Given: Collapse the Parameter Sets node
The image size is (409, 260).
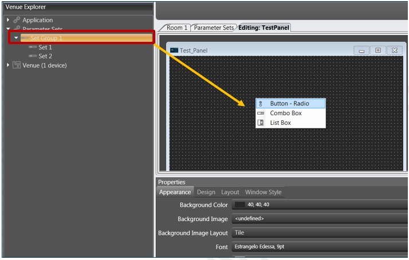Looking at the screenshot, I should [x=8, y=29].
